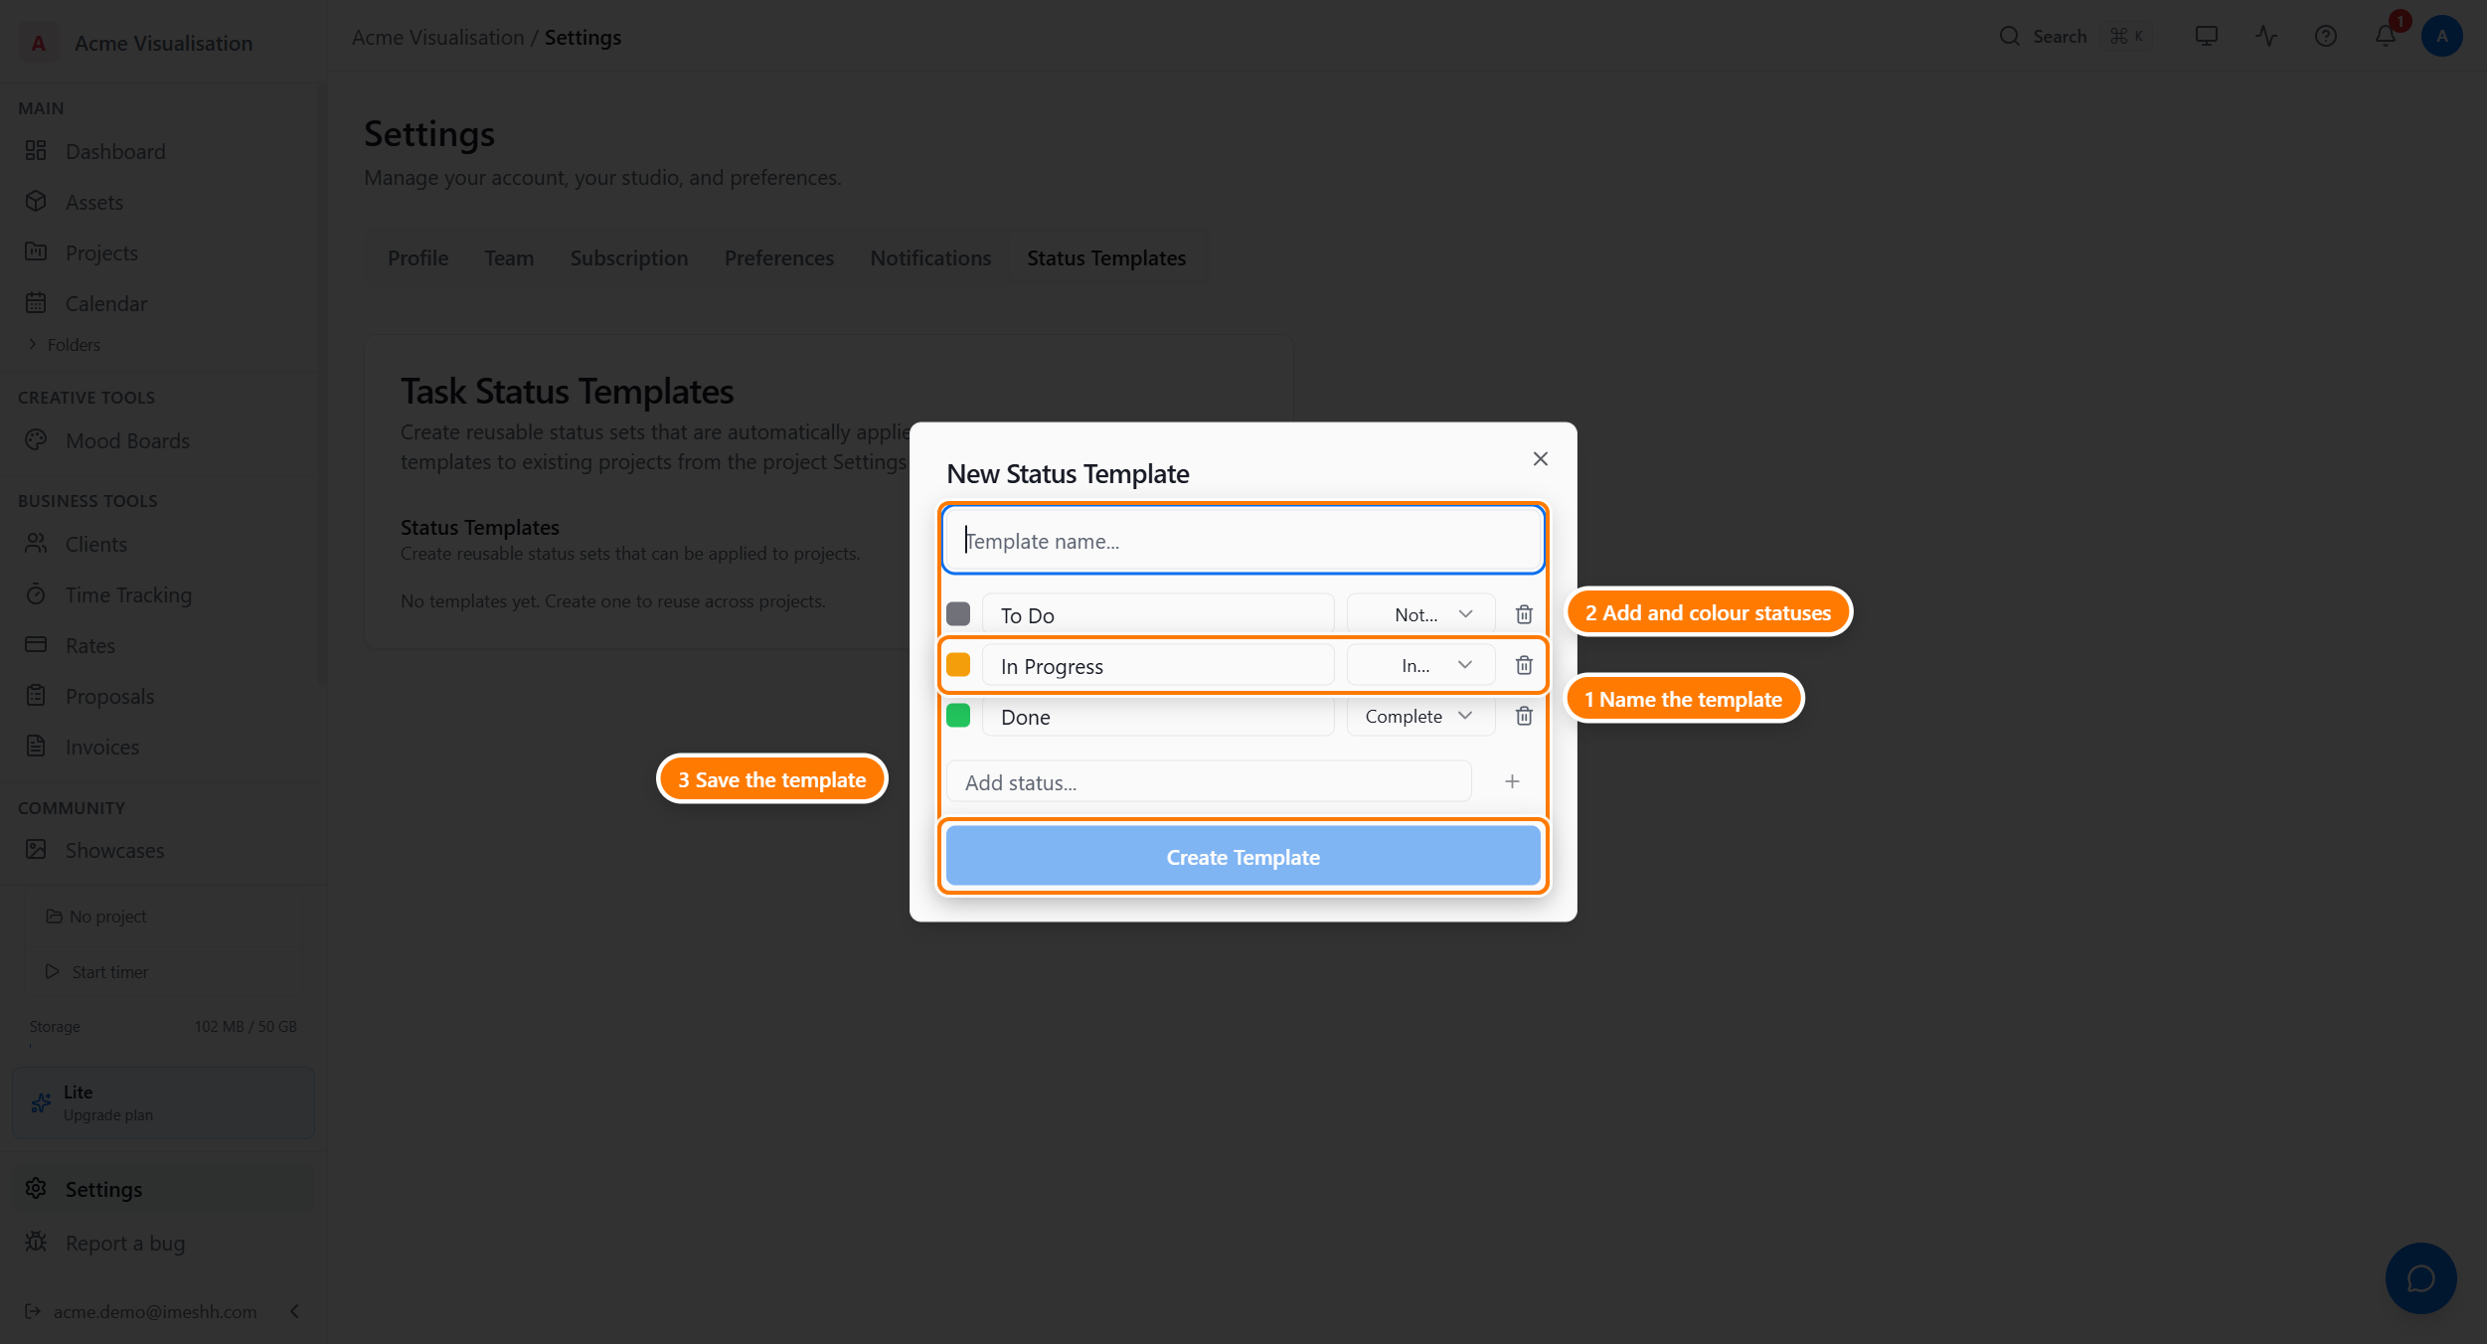Delete the Done status row
Image resolution: width=2487 pixels, height=1344 pixels.
point(1524,716)
